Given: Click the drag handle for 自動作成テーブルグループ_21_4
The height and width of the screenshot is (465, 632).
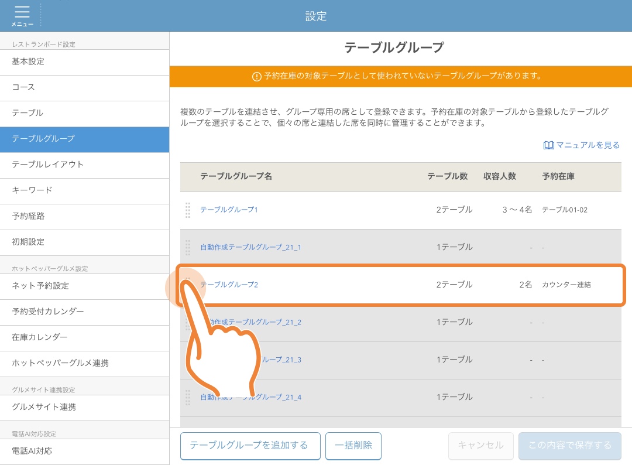Looking at the screenshot, I should coord(187,397).
